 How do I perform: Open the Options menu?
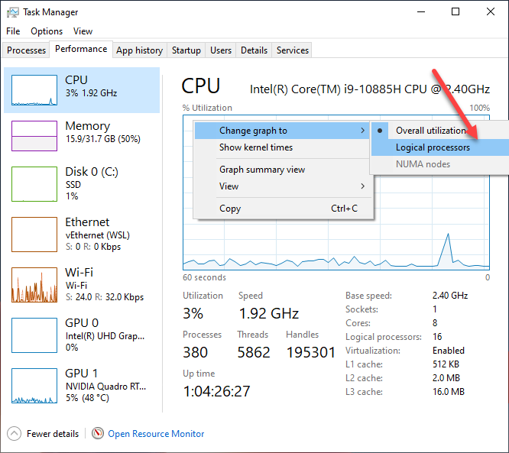click(x=47, y=31)
